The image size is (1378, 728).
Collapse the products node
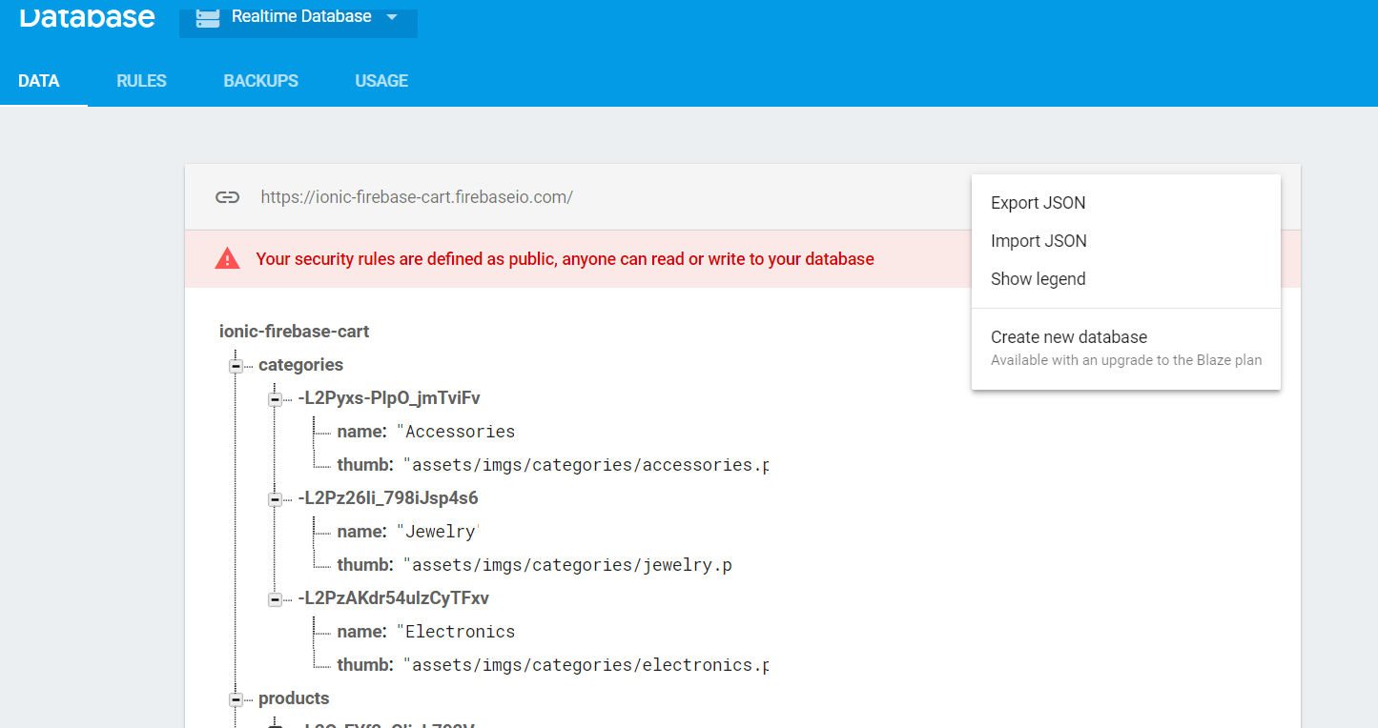[236, 698]
